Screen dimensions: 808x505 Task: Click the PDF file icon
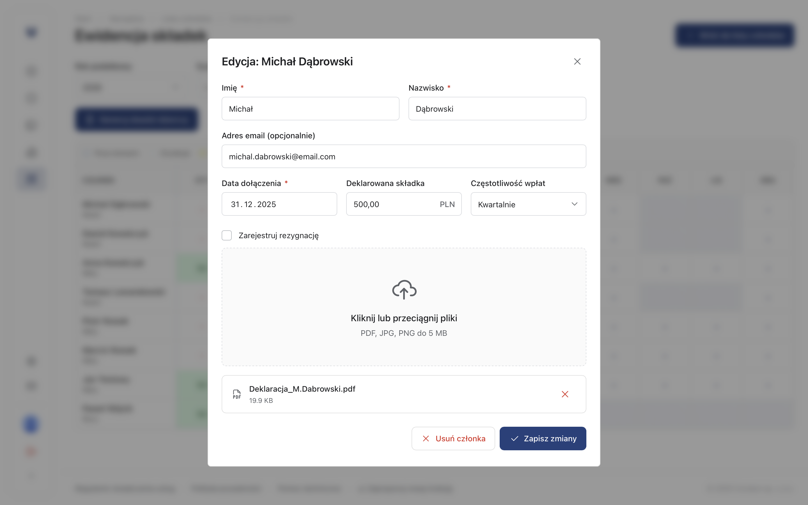coord(237,394)
